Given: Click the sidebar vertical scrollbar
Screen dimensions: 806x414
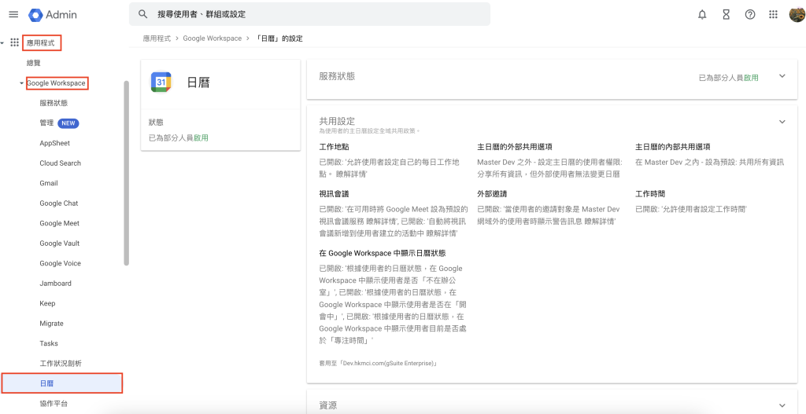Looking at the screenshot, I should point(127,174).
